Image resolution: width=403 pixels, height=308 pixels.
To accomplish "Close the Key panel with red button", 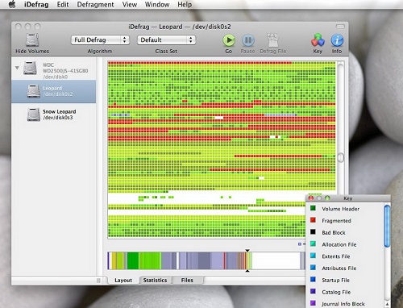I will (x=311, y=198).
